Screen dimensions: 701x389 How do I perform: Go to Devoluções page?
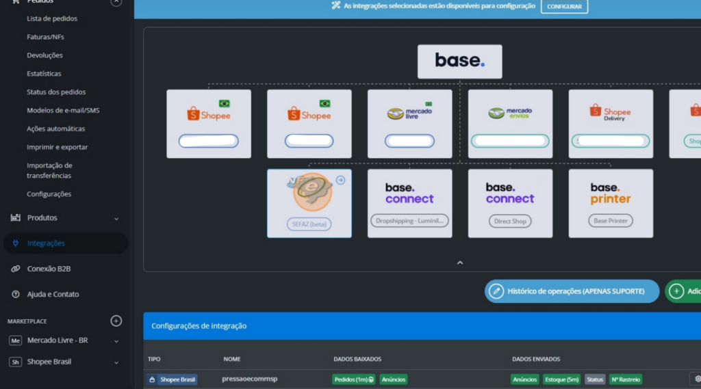(44, 55)
